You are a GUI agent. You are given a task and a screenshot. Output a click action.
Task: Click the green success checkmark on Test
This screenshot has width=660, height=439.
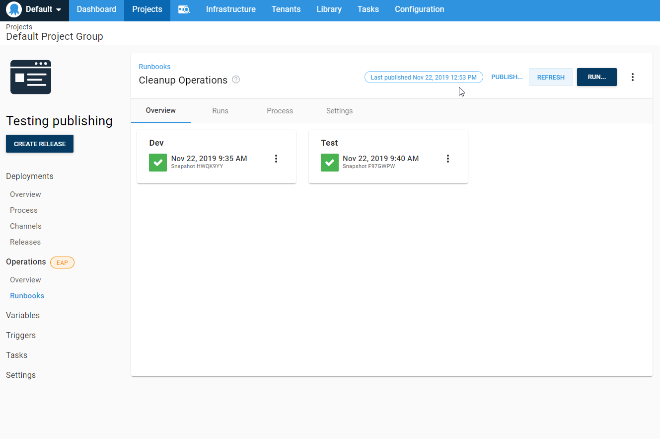point(330,163)
